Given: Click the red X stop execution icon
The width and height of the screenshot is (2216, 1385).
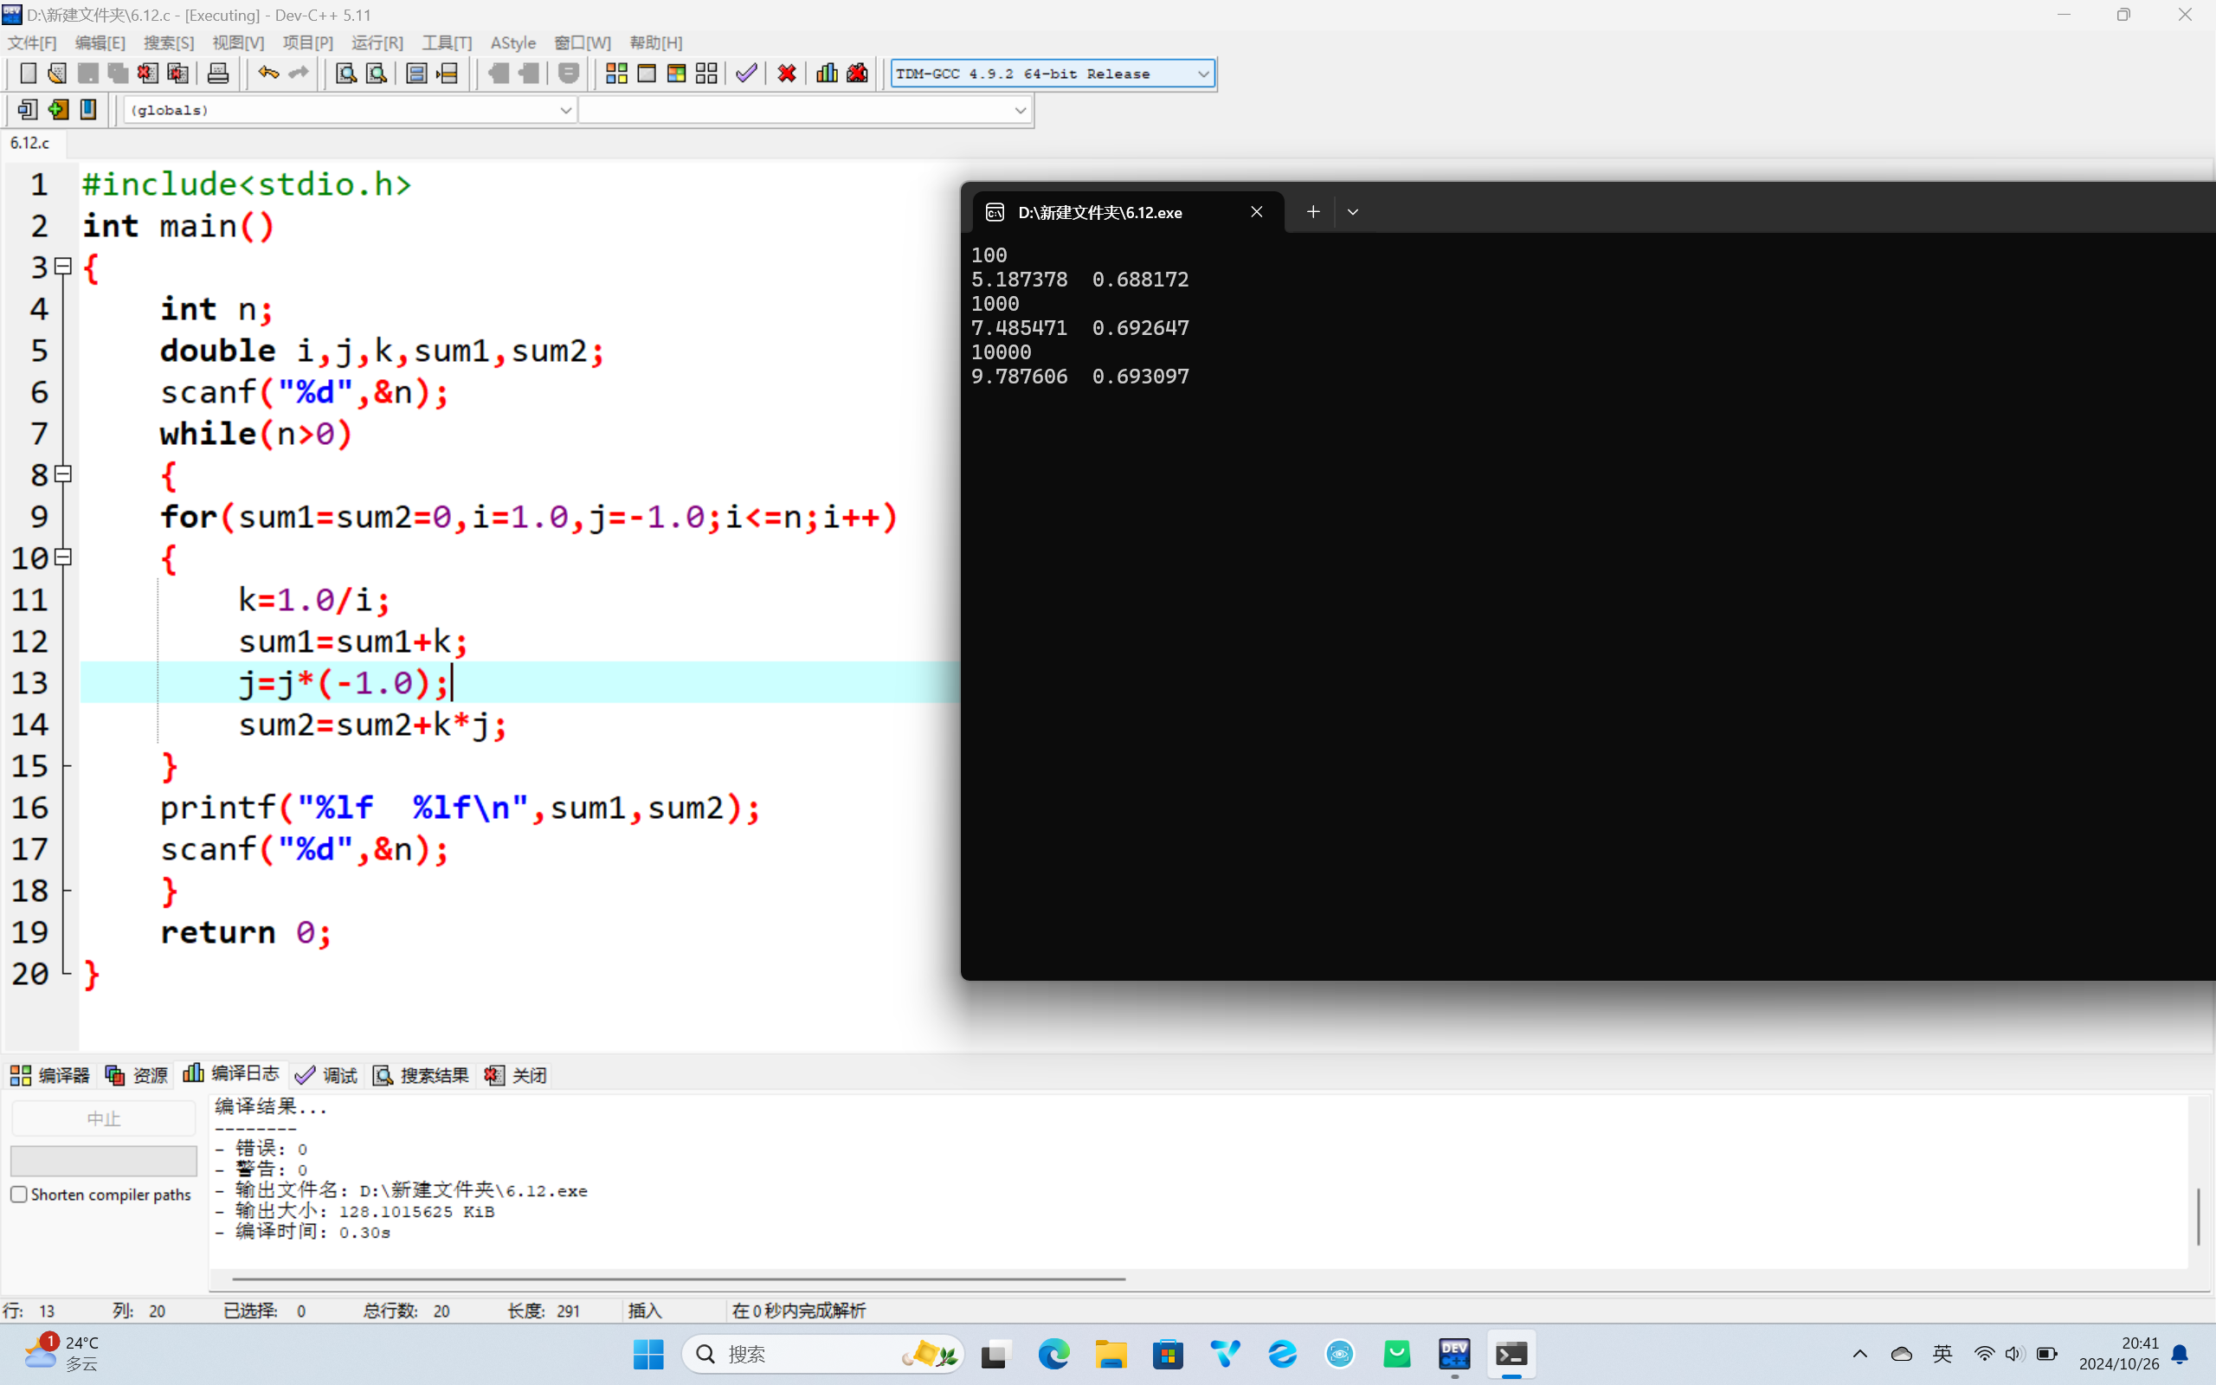Looking at the screenshot, I should tap(786, 74).
